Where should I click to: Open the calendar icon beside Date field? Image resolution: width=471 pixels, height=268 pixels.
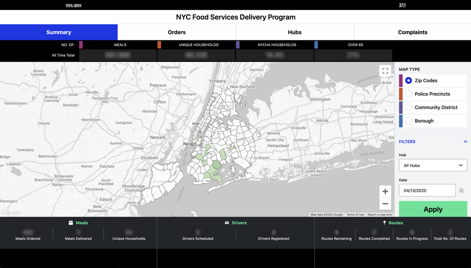pyautogui.click(x=461, y=190)
